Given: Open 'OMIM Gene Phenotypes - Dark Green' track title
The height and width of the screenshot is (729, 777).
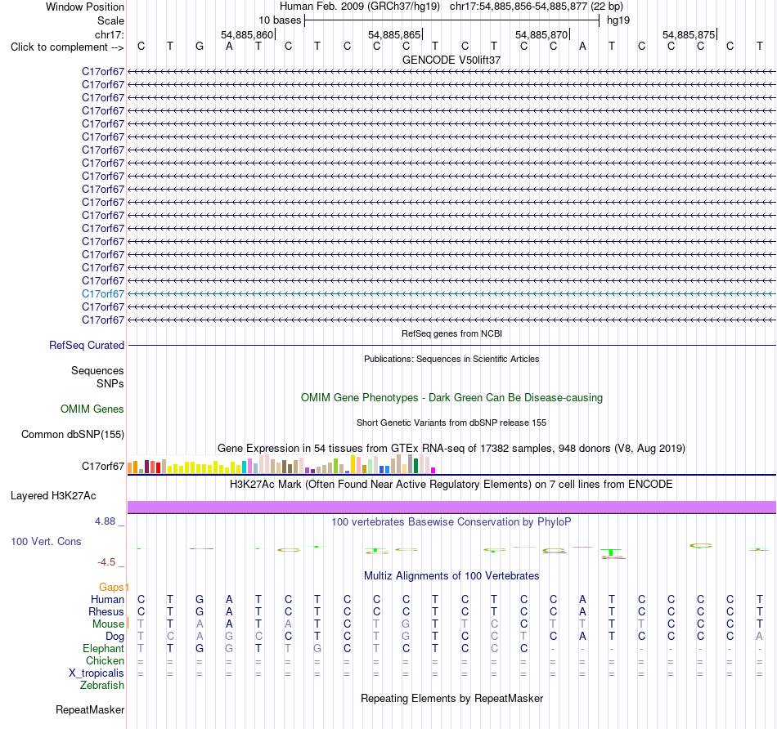Looking at the screenshot, I should coord(451,398).
